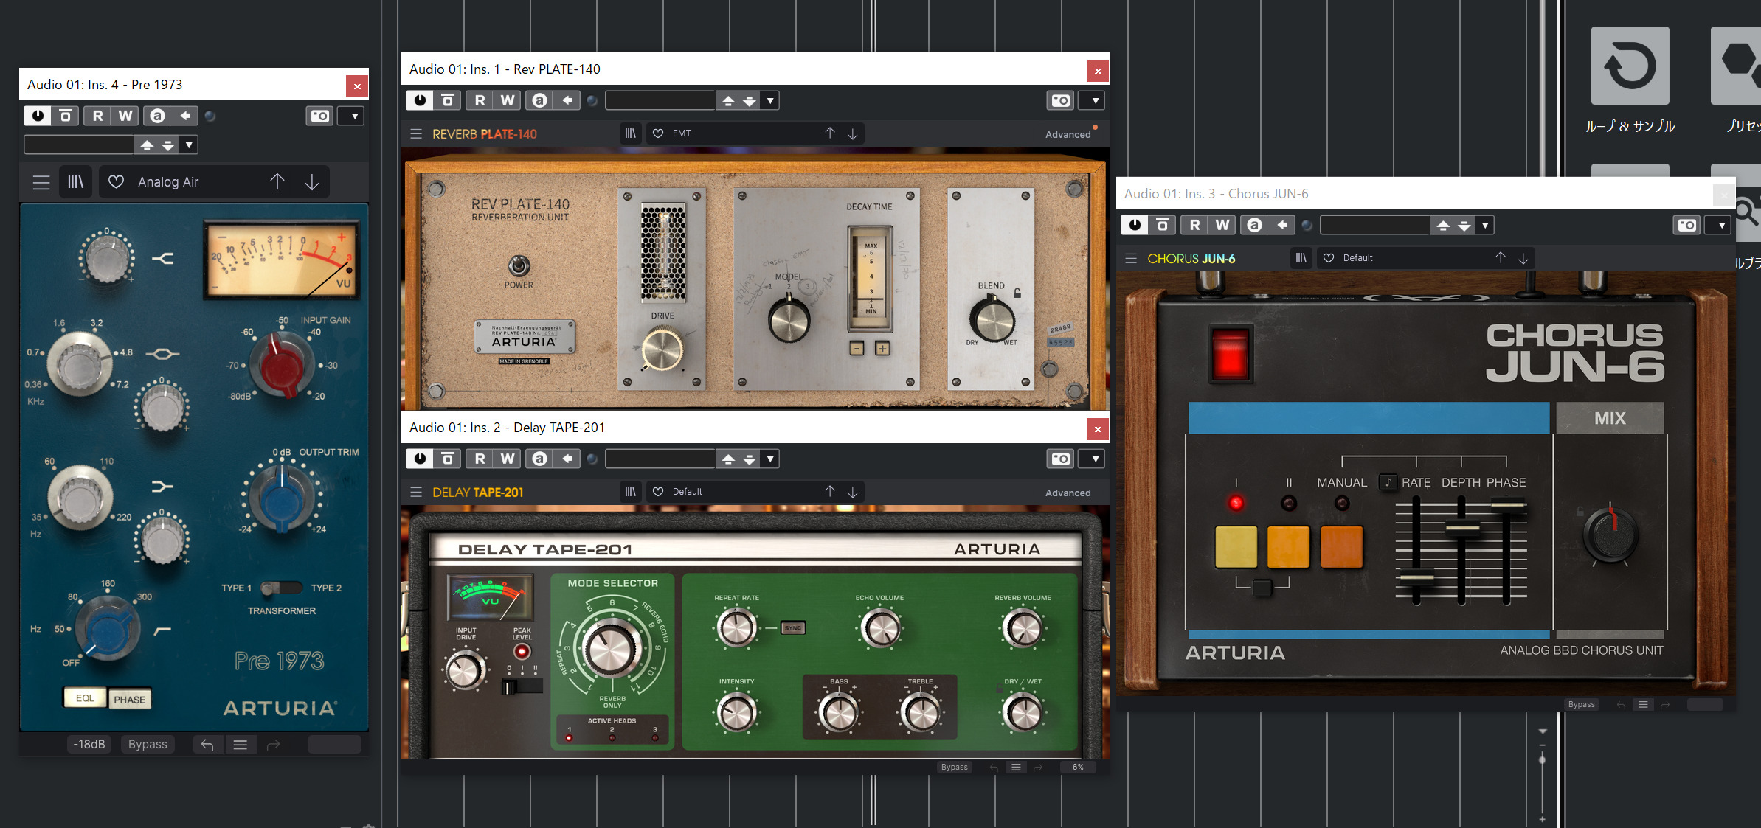Viewport: 1761px width, 828px height.
Task: Favorite Default preset in DELAY TAPE-201
Action: pos(658,492)
